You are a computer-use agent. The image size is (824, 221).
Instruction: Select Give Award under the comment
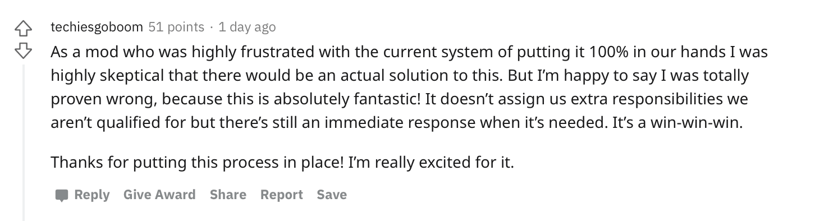[159, 195]
